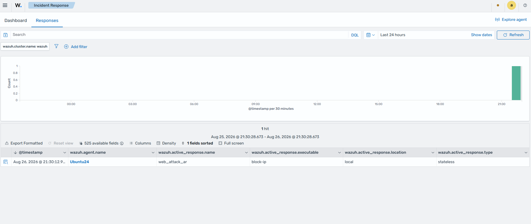Open the Incident Response breadcrumb

(x=51, y=5)
